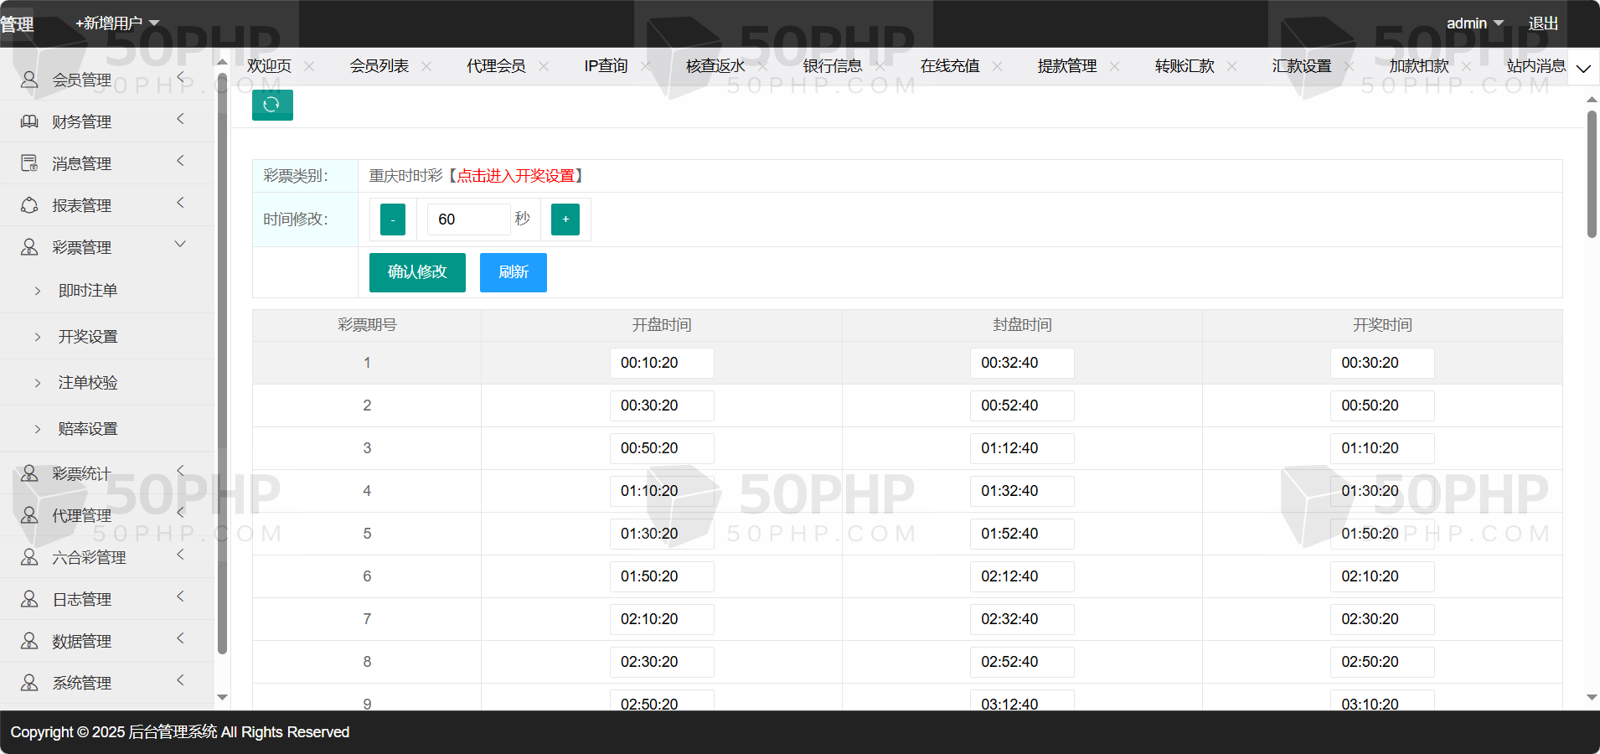Increase seconds with the plus button
Viewport: 1600px width, 754px height.
click(565, 219)
